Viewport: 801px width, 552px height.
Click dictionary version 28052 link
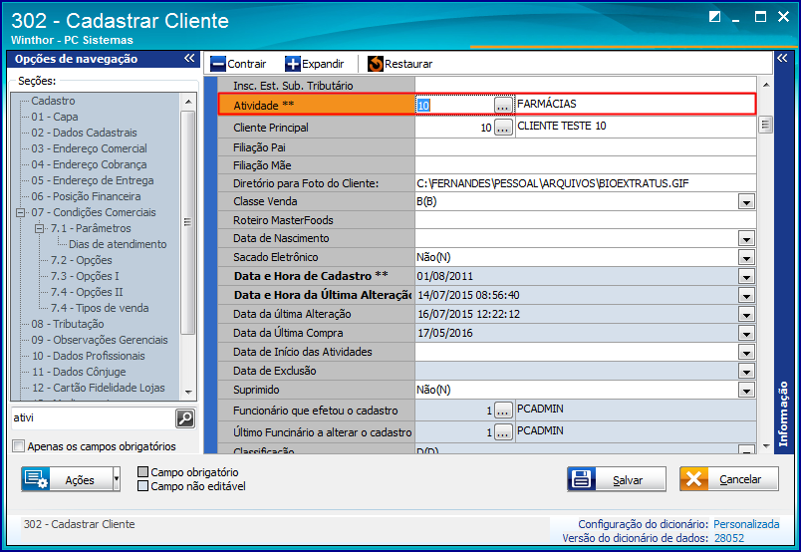pos(729,538)
